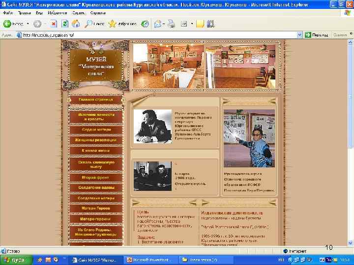Image resolution: width=354 pixels, height=265 pixels.
Task: Click the vertical scrollbar up arrow
Action: (x=350, y=42)
